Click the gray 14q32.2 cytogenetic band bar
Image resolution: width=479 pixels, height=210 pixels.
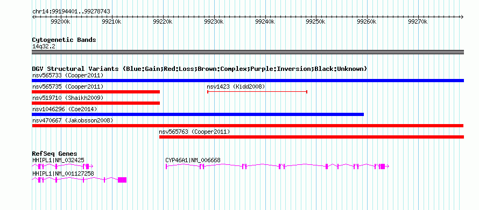(x=248, y=52)
